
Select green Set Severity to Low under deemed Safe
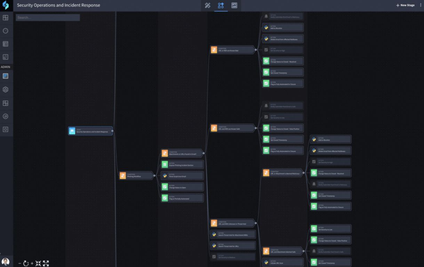pos(331,229)
